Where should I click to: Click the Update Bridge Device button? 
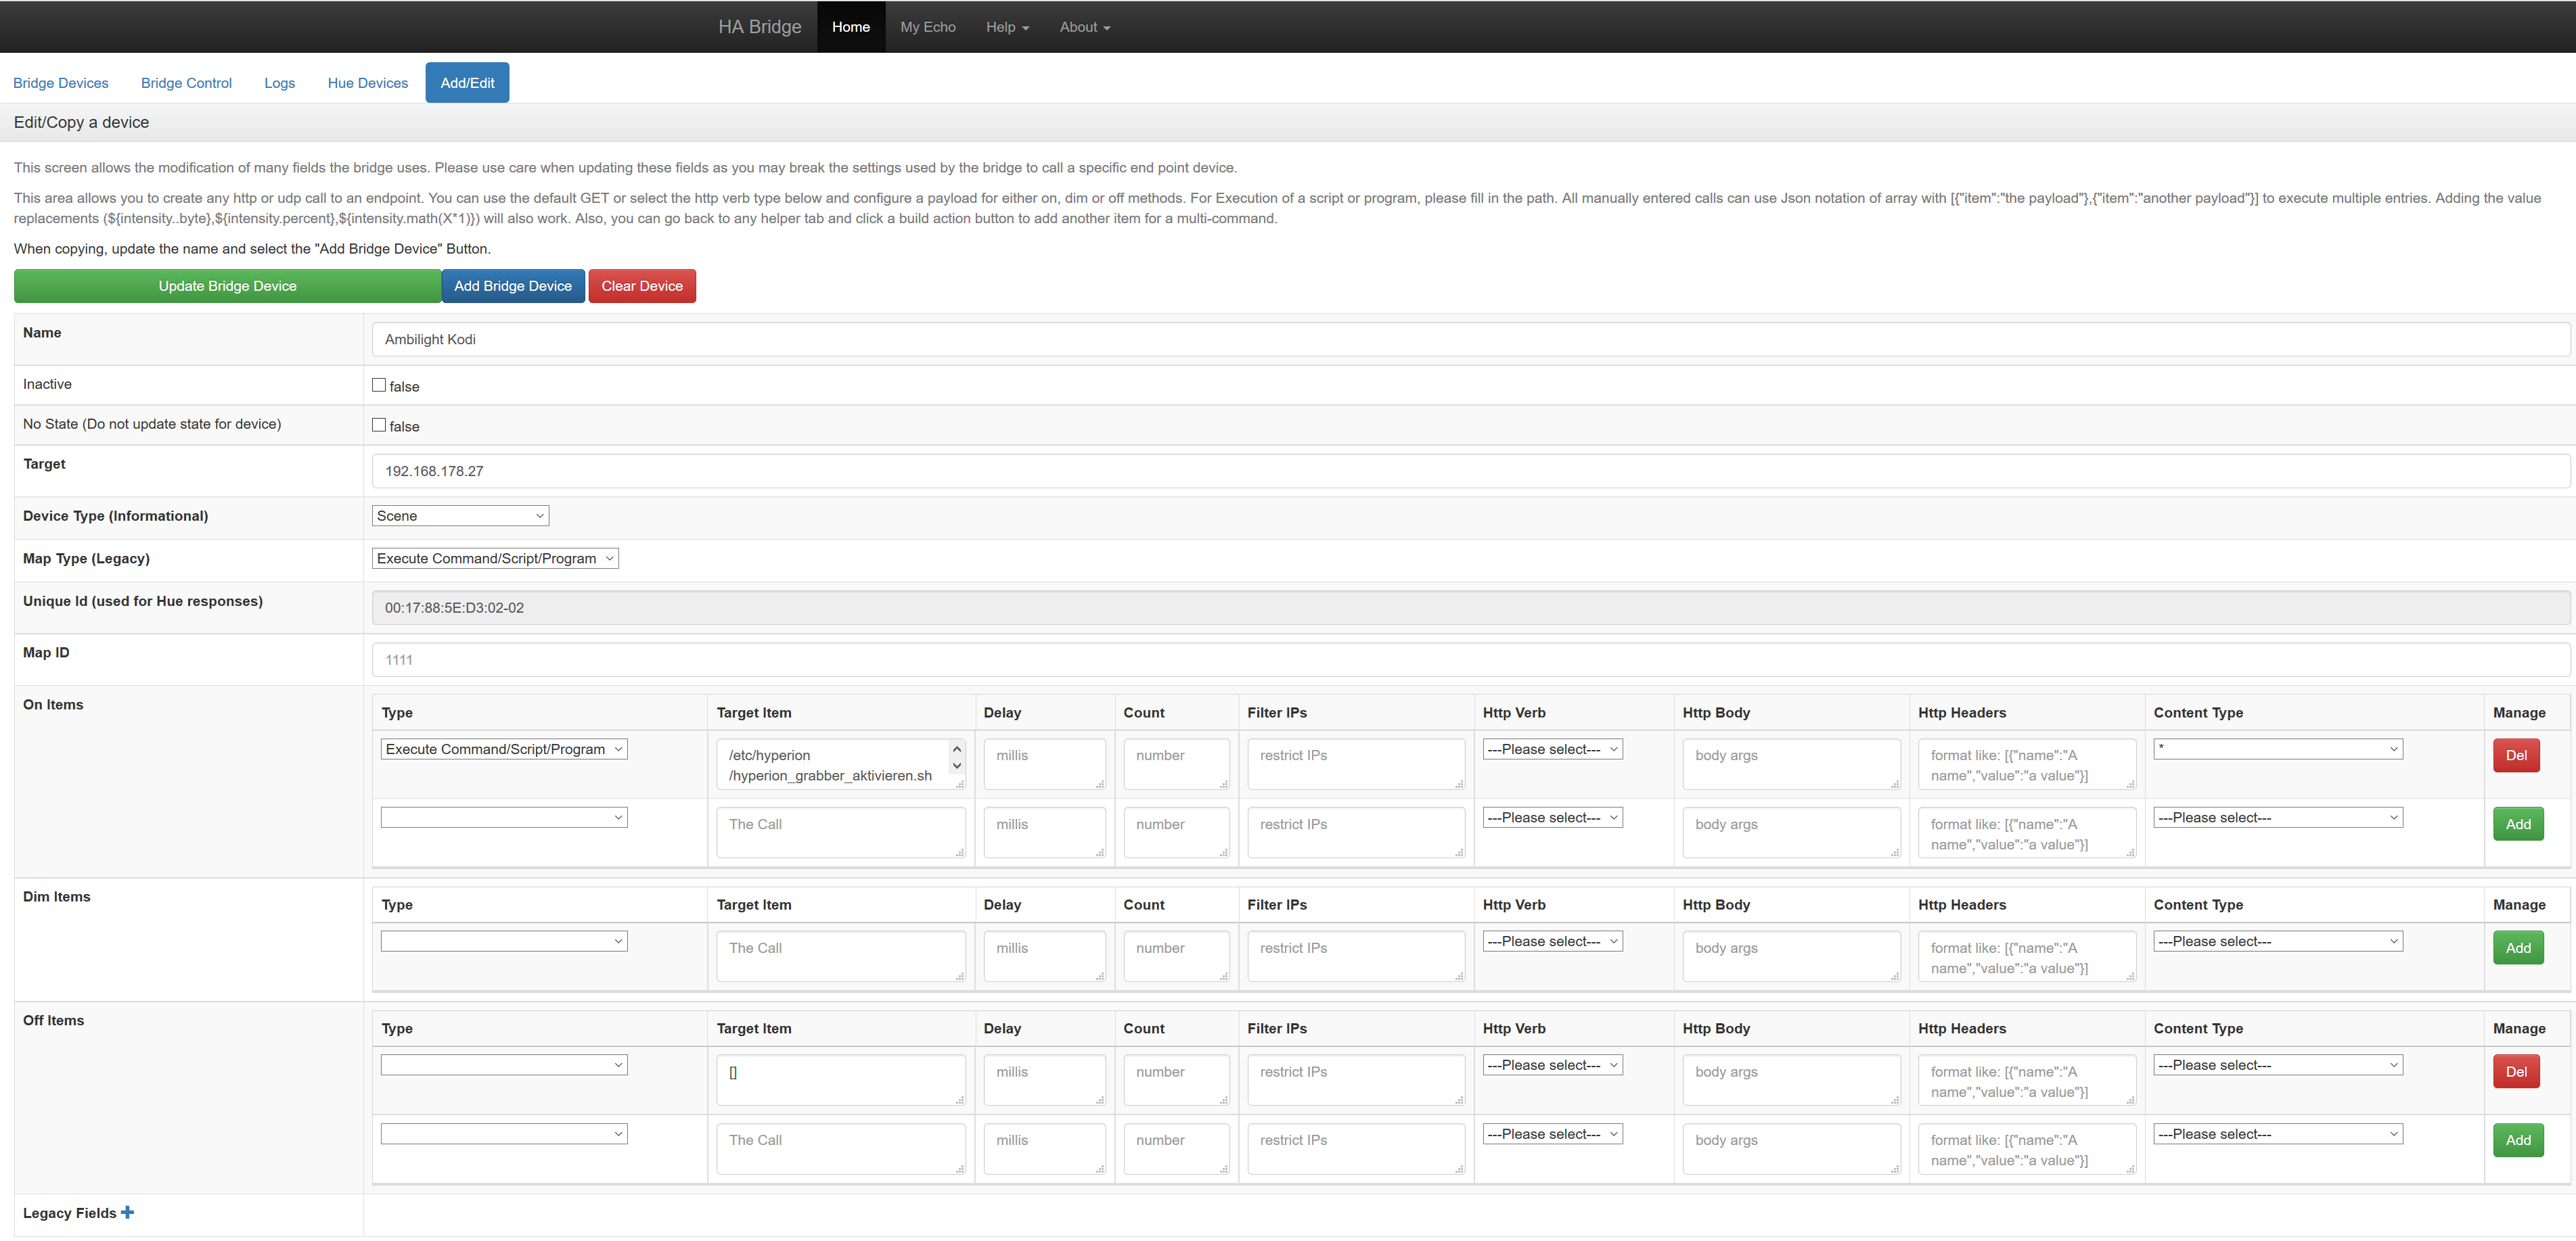(227, 286)
